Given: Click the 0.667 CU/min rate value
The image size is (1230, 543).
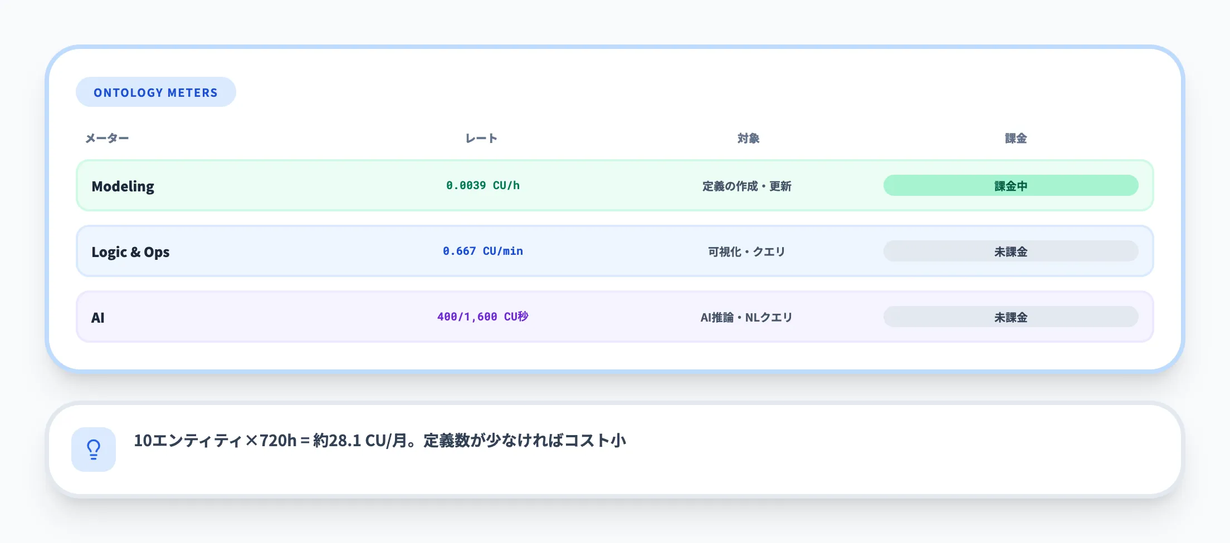Looking at the screenshot, I should point(482,251).
